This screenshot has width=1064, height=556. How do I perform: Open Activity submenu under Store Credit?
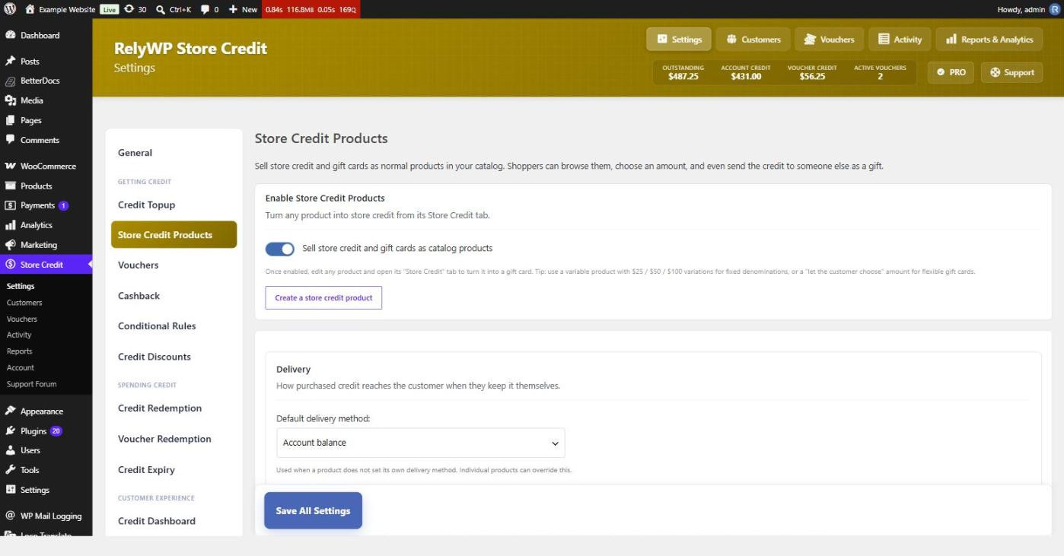(x=19, y=335)
